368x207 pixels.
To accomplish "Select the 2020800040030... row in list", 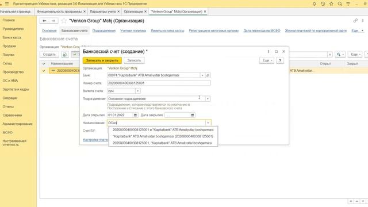I will tap(64, 71).
